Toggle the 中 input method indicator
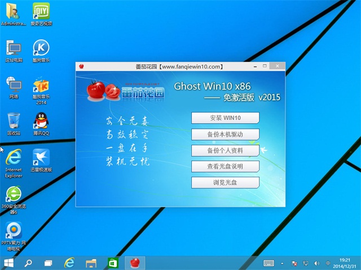This screenshot has width=361, height=270. (x=328, y=263)
